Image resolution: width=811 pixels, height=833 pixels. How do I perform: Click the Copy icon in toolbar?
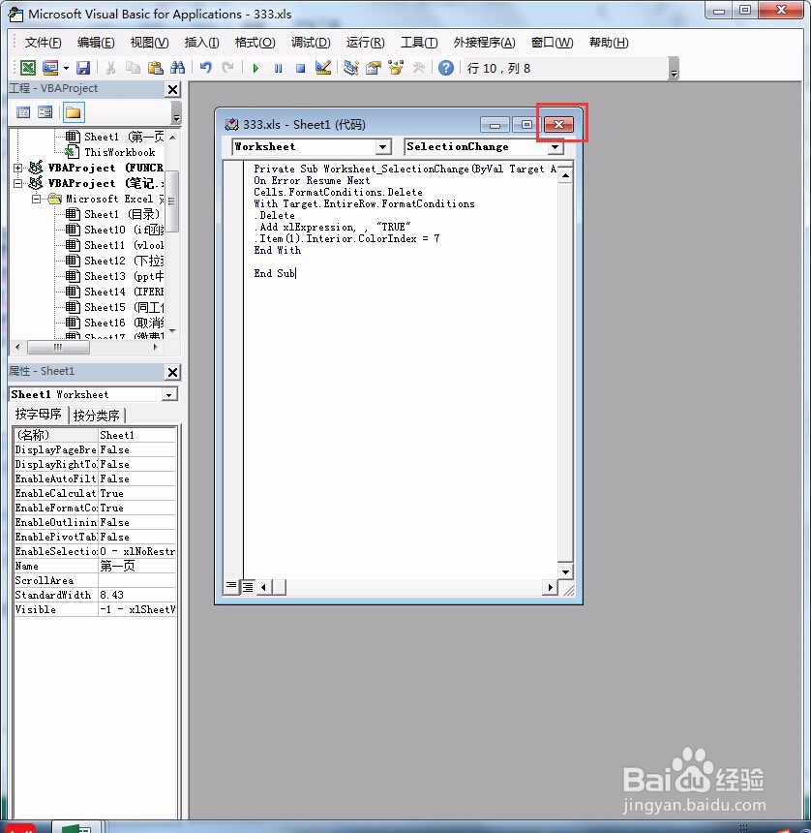[133, 68]
